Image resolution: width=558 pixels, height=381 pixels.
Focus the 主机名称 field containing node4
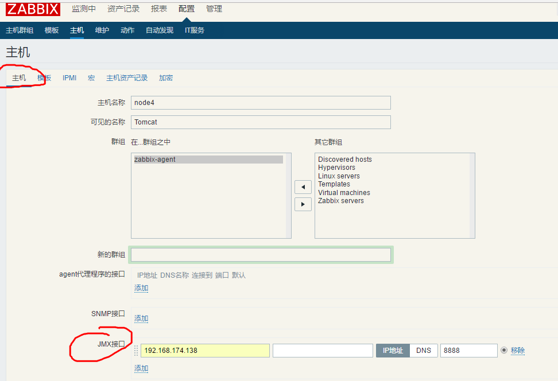pos(261,103)
